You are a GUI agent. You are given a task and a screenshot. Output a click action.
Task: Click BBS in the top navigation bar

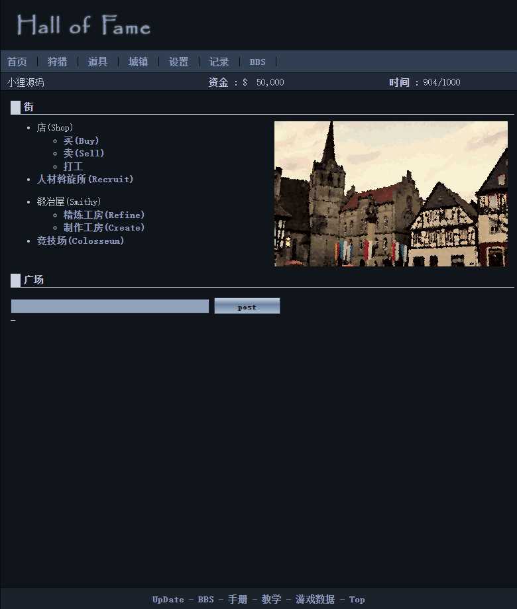pos(257,62)
